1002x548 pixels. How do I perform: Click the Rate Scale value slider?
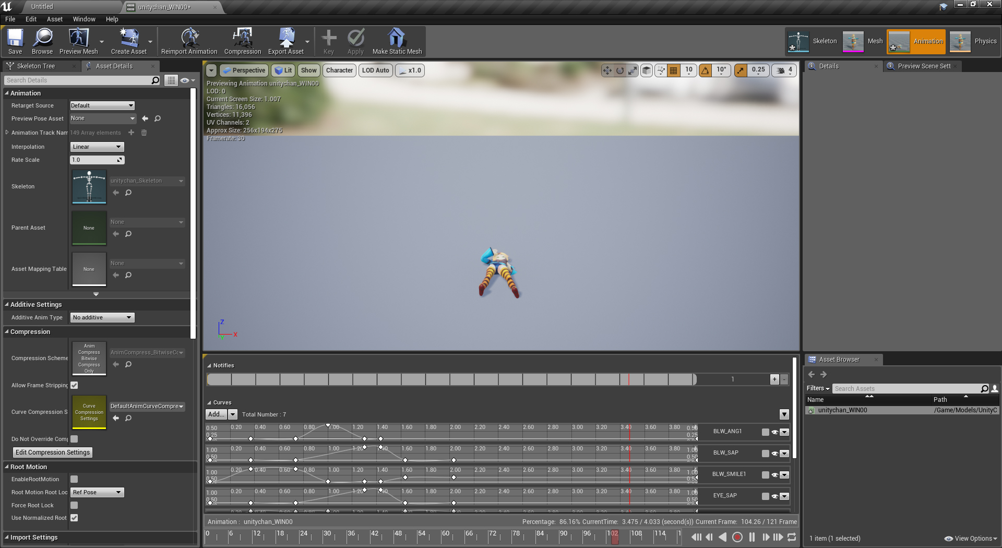tap(97, 160)
